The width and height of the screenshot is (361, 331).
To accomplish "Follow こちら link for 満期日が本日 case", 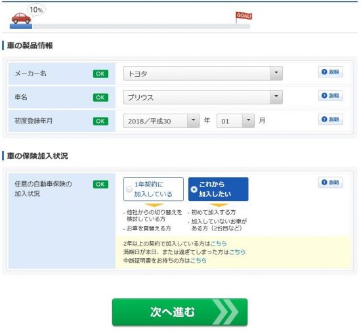I will tap(237, 252).
